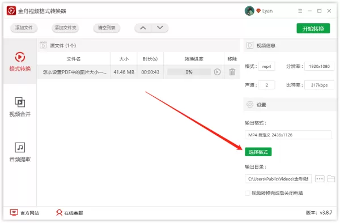Click output directory path field

pos(278,179)
